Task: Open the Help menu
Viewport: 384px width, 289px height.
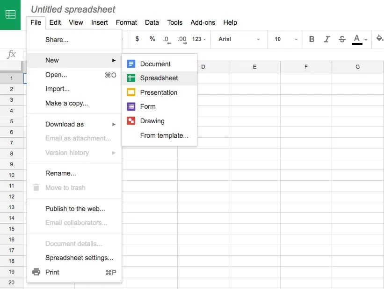Action: 230,22
